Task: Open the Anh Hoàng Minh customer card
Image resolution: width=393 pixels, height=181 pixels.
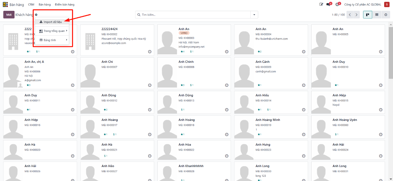Action: pos(271,127)
